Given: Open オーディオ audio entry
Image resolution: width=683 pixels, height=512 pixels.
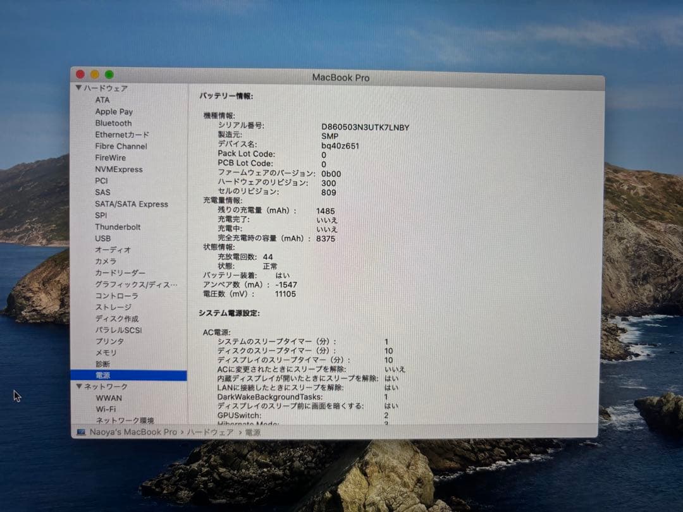Looking at the screenshot, I should click(x=113, y=250).
